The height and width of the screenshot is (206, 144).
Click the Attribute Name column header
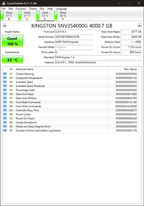coord(61,69)
